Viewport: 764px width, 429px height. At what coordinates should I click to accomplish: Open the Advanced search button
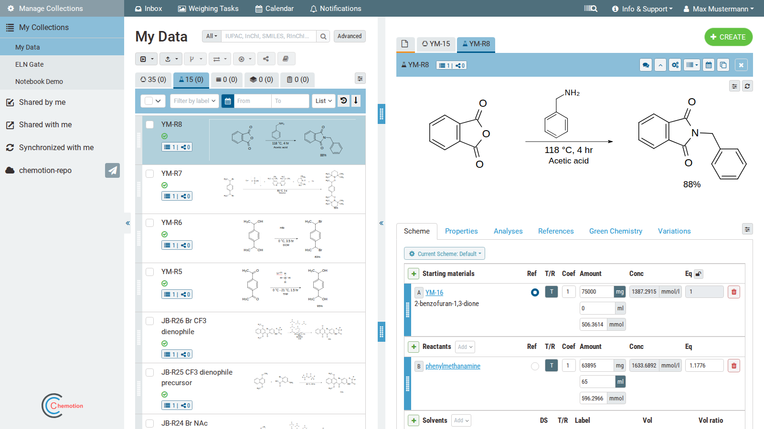click(x=350, y=36)
